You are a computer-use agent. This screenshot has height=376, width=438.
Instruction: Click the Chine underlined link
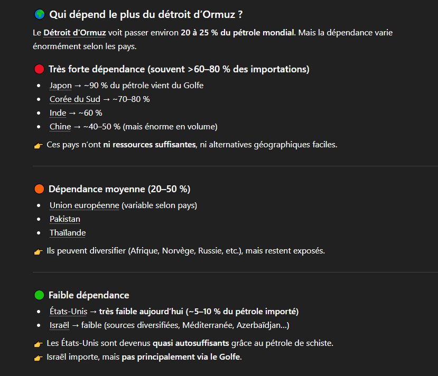point(60,127)
